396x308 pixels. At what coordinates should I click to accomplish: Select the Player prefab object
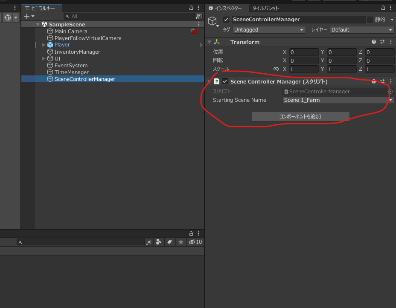click(62, 45)
